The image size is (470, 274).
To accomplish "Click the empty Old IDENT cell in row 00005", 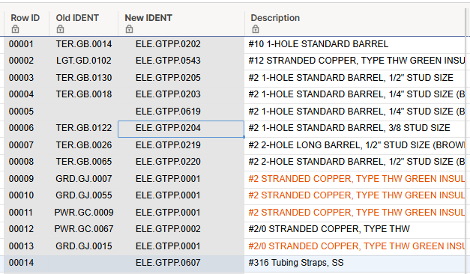I will pos(84,112).
